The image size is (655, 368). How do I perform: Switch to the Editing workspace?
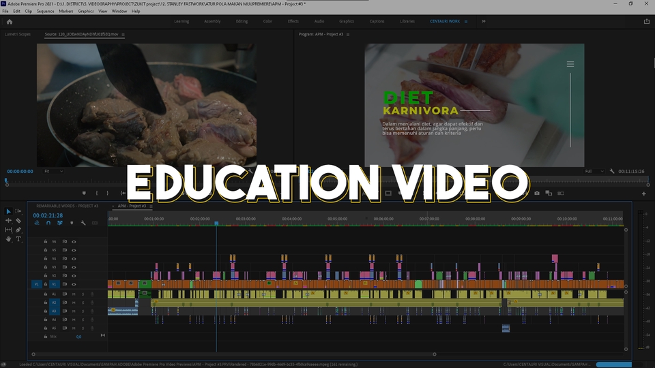(x=242, y=21)
